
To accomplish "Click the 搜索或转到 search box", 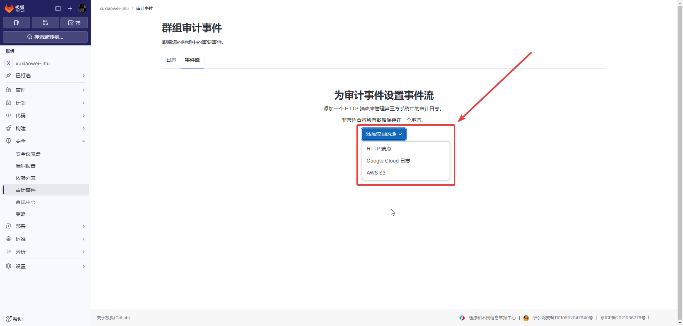I will [x=45, y=37].
